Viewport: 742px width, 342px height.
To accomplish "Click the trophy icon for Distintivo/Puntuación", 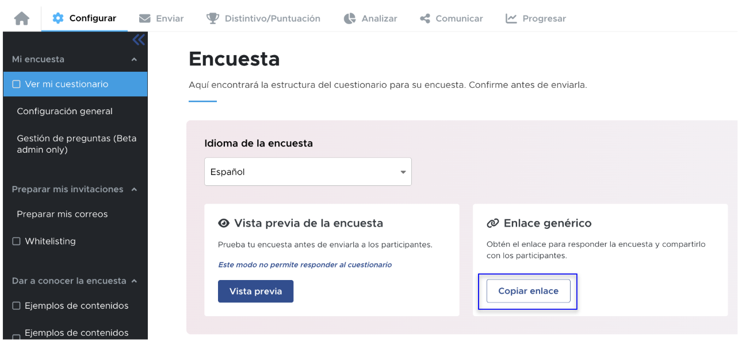I will tap(213, 18).
